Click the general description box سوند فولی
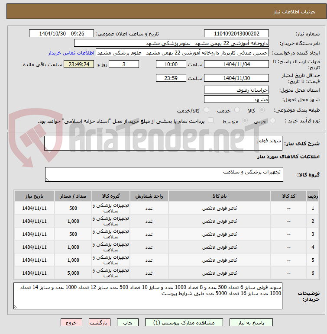This screenshot has width=327, height=334. tap(163, 143)
